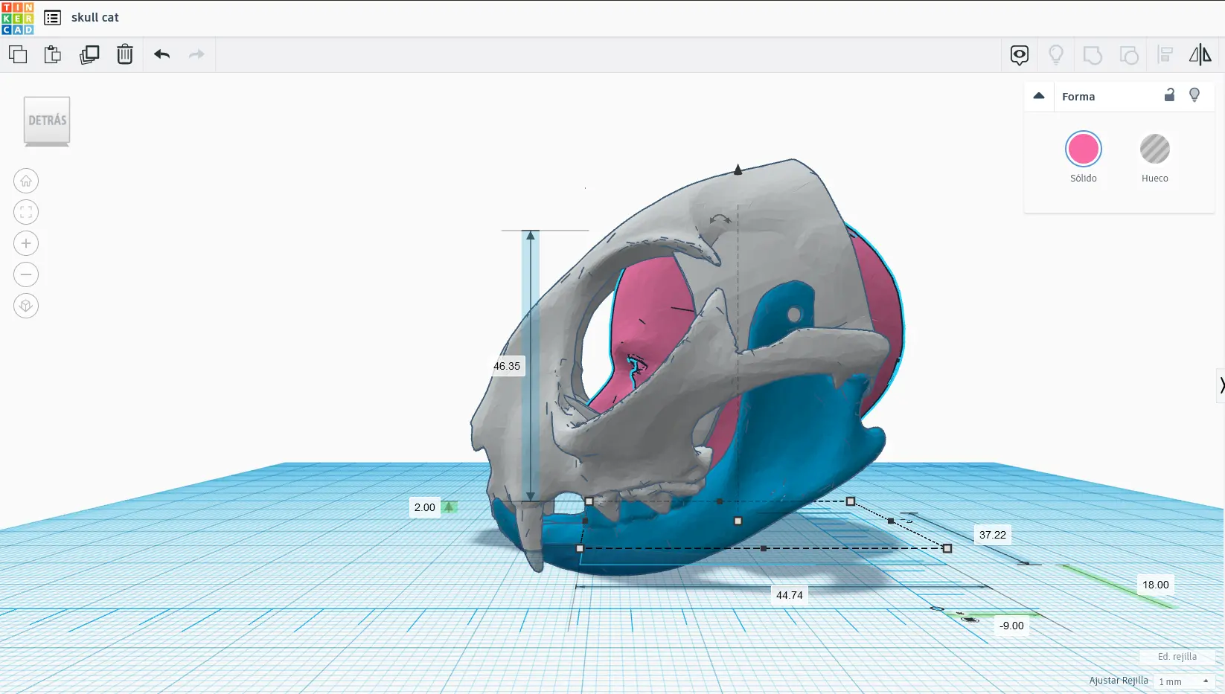
Task: Switch between perspective and orthographic view
Action: (x=26, y=306)
